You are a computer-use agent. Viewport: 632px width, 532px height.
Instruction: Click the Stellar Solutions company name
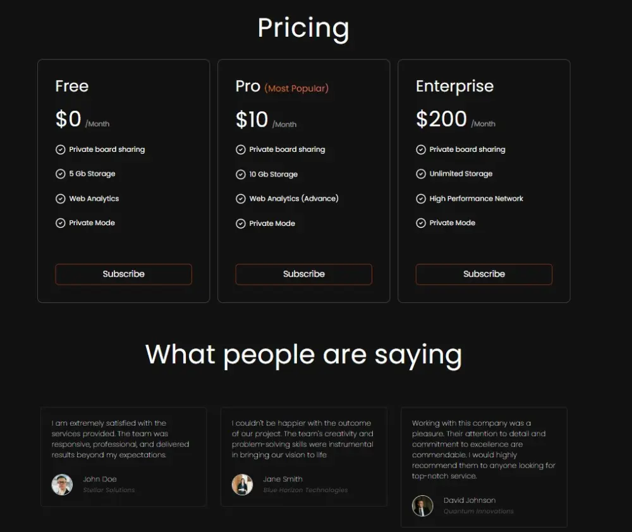click(x=109, y=490)
